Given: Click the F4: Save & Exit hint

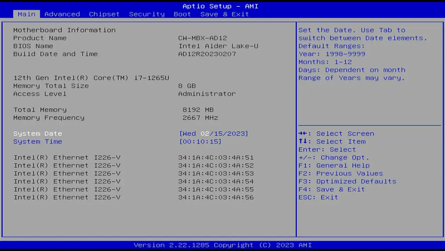Looking at the screenshot, I should (332, 189).
